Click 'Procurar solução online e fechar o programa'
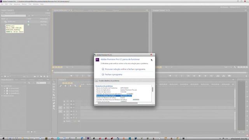Screen dimensions: 249x140 125,69
